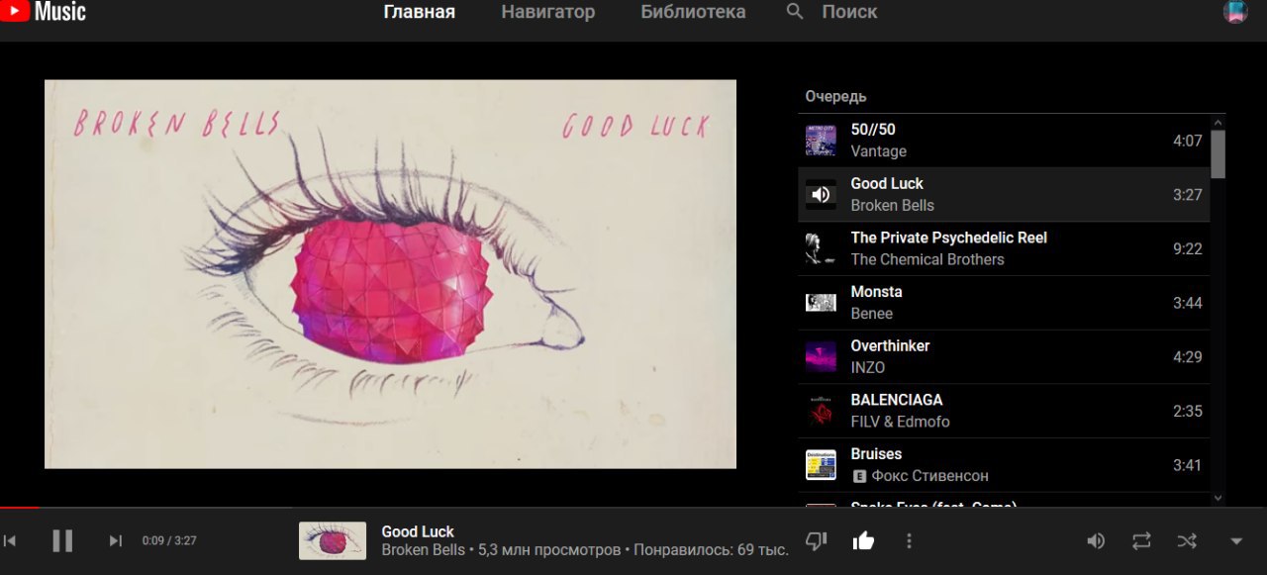Click the Поиск search field

849,12
